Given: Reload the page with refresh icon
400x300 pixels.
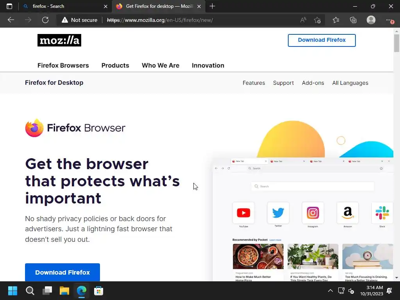Looking at the screenshot, I should pos(45,20).
